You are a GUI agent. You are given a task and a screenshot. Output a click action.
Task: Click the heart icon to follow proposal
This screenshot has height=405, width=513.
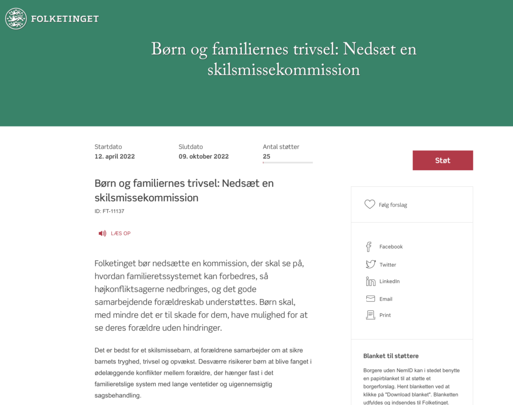point(370,205)
